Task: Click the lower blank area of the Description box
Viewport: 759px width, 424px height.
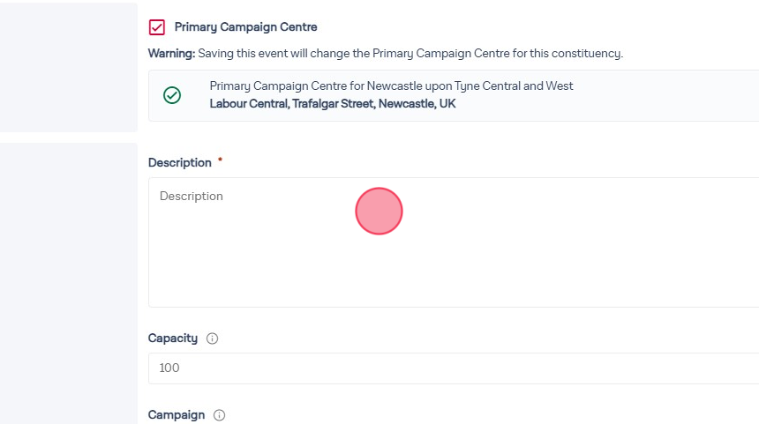Action: pyautogui.click(x=441, y=282)
